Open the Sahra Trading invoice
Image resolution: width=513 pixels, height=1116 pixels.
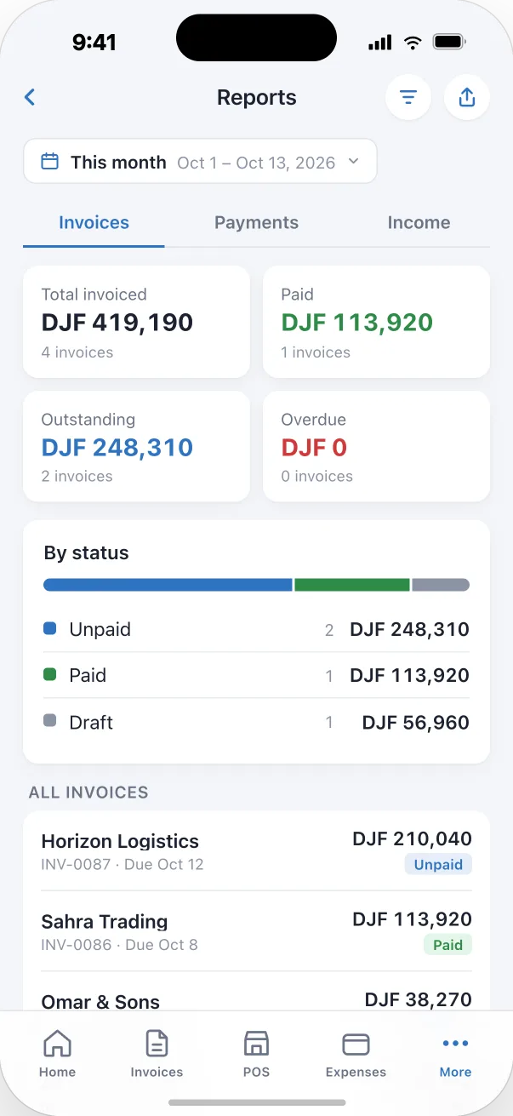[256, 931]
